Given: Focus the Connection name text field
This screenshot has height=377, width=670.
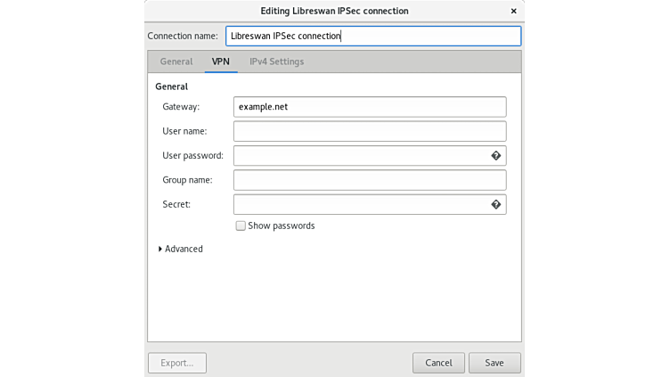Looking at the screenshot, I should 372,37.
